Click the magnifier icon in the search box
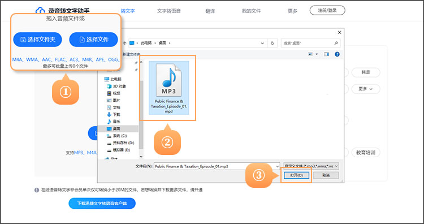The width and height of the screenshot is (424, 224). [x=336, y=43]
